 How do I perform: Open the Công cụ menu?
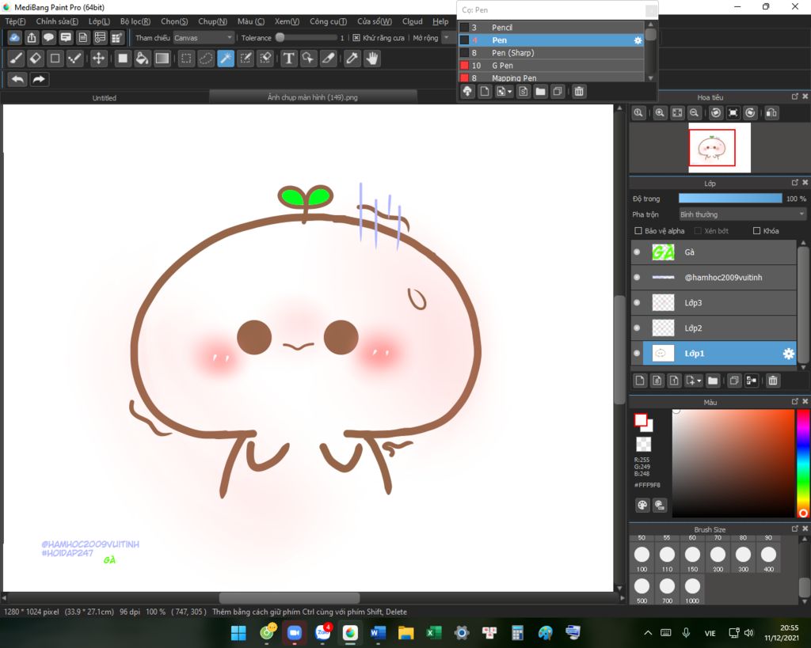tap(328, 21)
